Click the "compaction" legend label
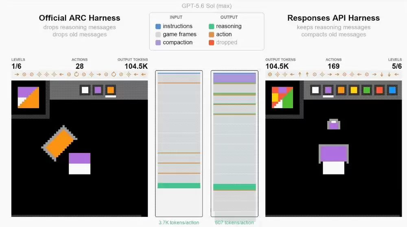Screen dimensions: 407x227 (x=177, y=42)
